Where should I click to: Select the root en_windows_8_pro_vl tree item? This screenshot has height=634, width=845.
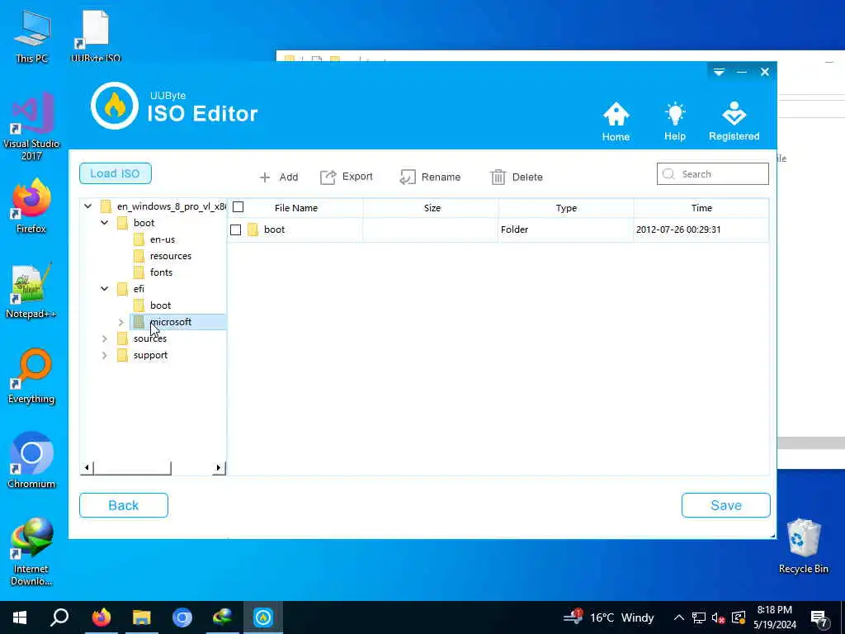[x=172, y=206]
